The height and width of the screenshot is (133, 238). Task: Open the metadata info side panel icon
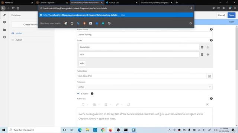[x=4, y=37]
